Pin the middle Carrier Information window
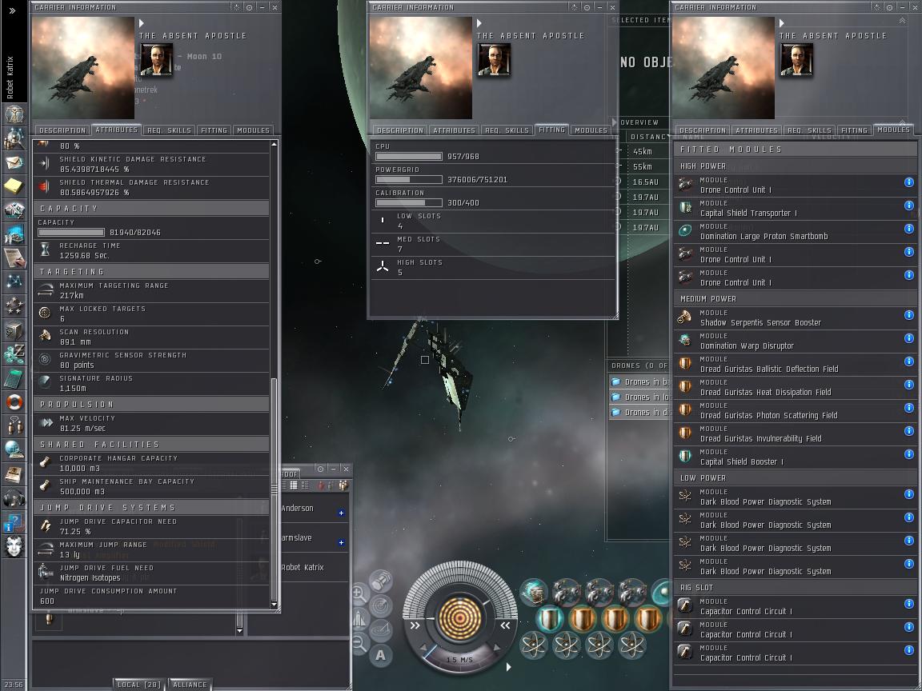922x691 pixels. coord(587,8)
